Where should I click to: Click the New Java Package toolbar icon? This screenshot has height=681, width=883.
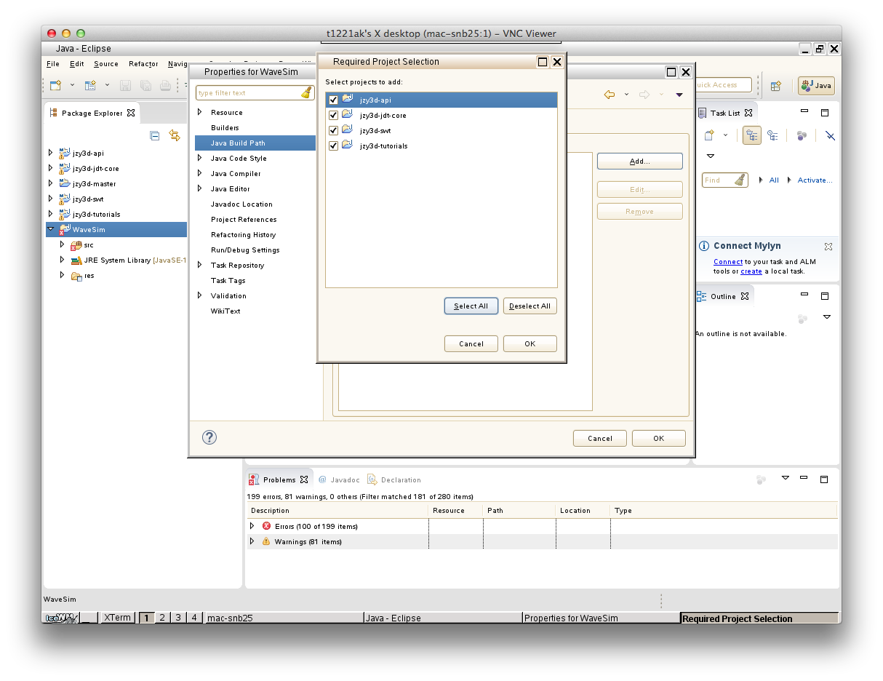coord(90,85)
